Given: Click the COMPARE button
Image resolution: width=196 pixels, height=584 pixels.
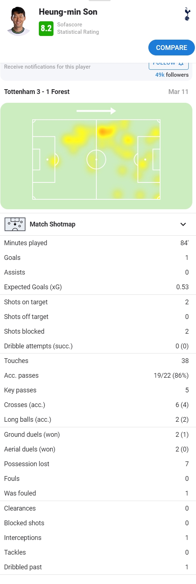Looking at the screenshot, I should [x=171, y=48].
